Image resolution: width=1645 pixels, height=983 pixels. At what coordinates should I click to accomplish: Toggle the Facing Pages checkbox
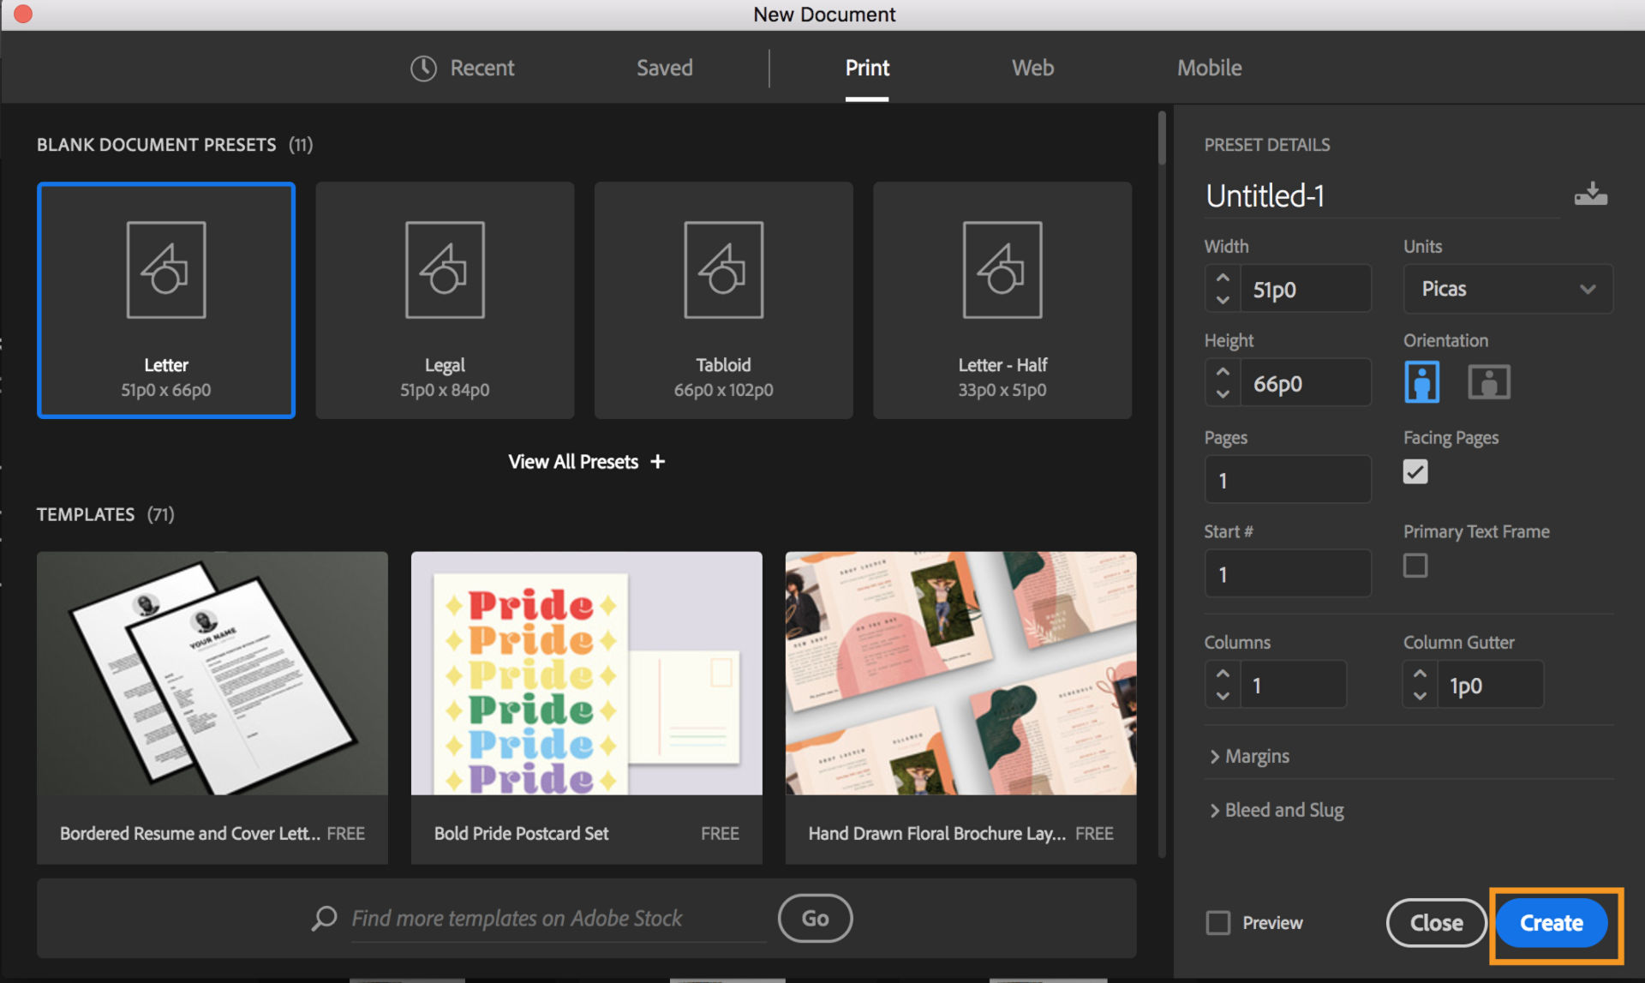[x=1414, y=471]
